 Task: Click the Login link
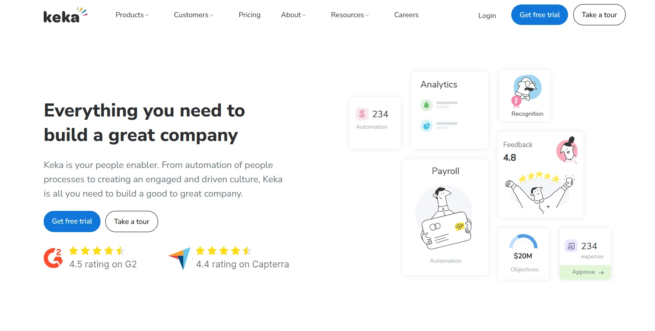[x=487, y=16]
